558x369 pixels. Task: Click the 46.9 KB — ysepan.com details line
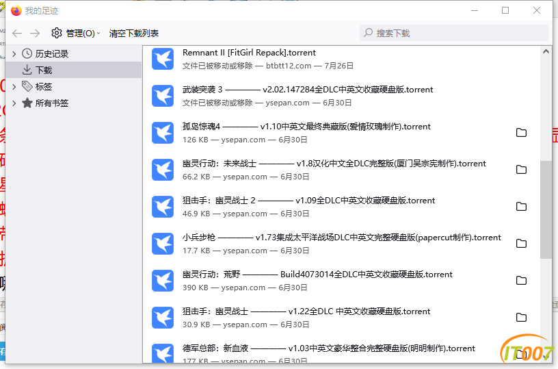(246, 214)
